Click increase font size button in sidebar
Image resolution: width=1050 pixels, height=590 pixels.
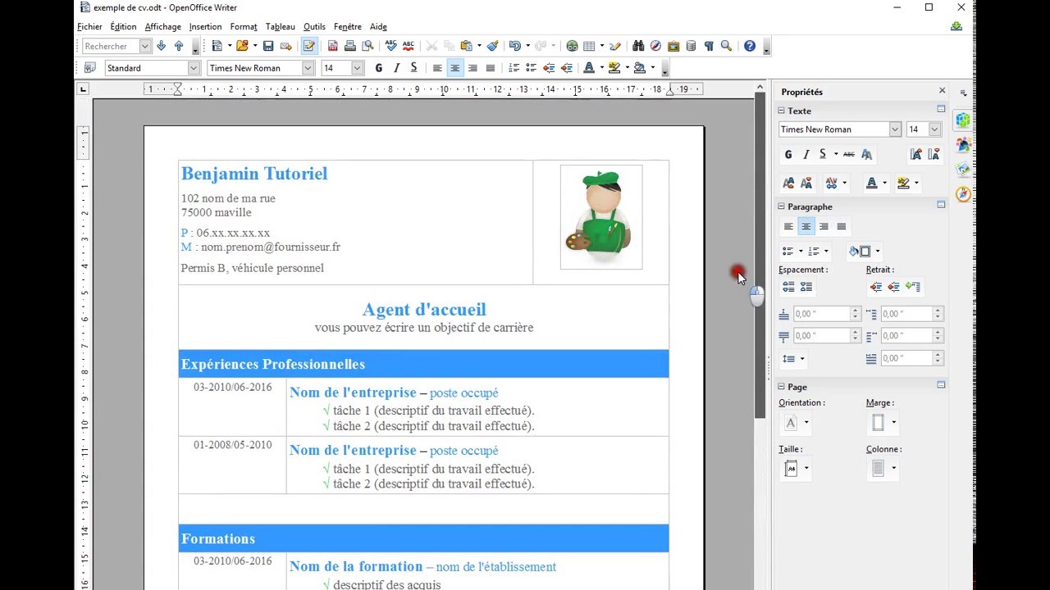click(916, 154)
